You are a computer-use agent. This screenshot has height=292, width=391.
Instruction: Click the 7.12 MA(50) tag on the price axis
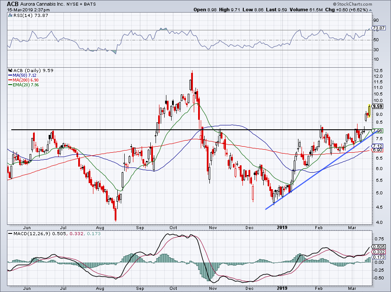(x=378, y=146)
